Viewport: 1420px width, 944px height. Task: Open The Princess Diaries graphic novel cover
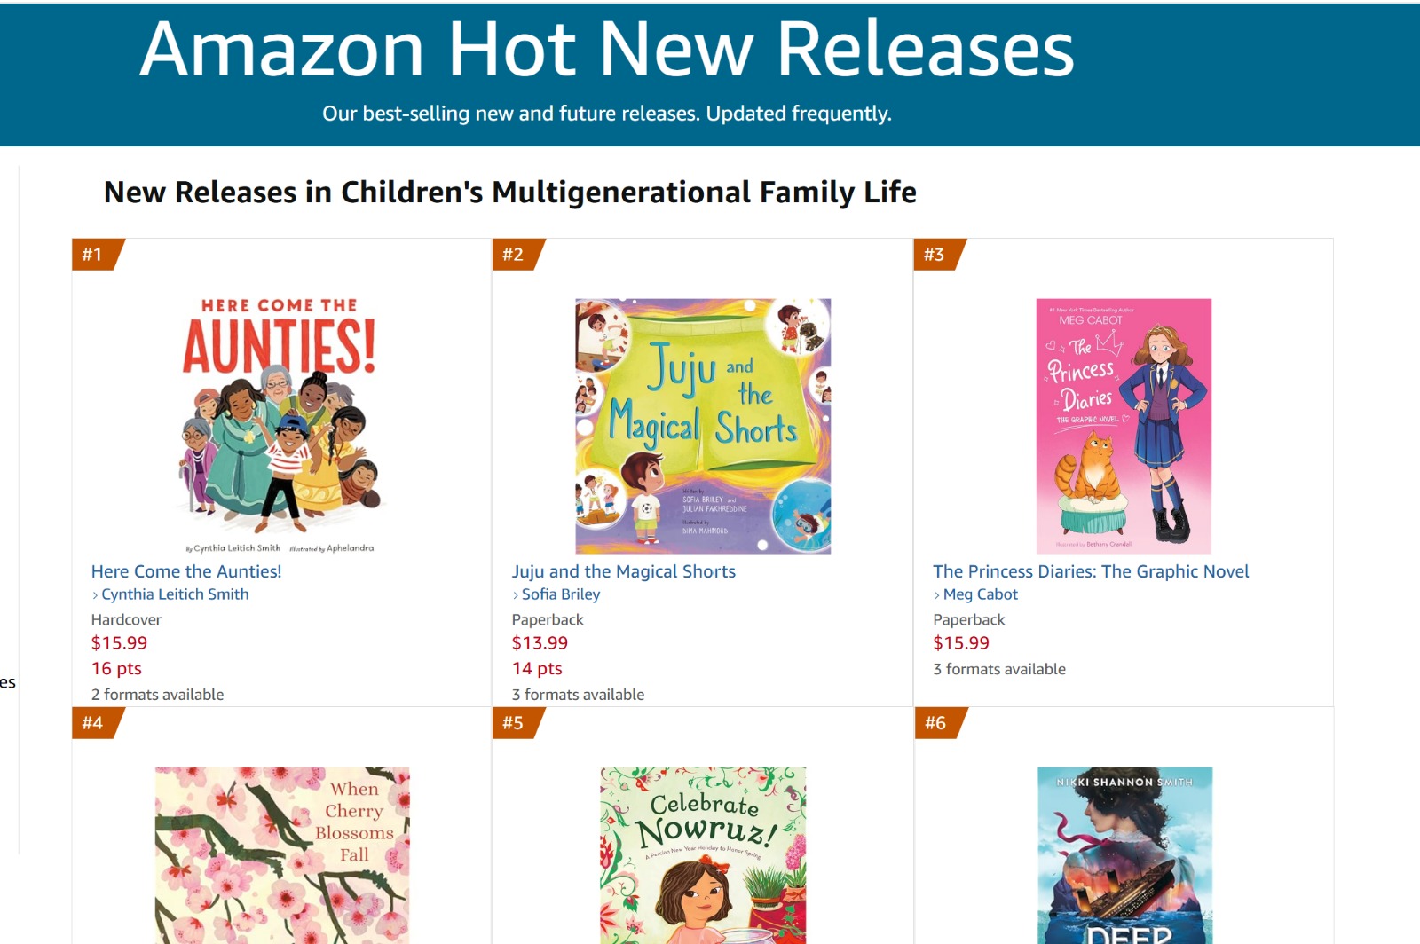point(1124,426)
